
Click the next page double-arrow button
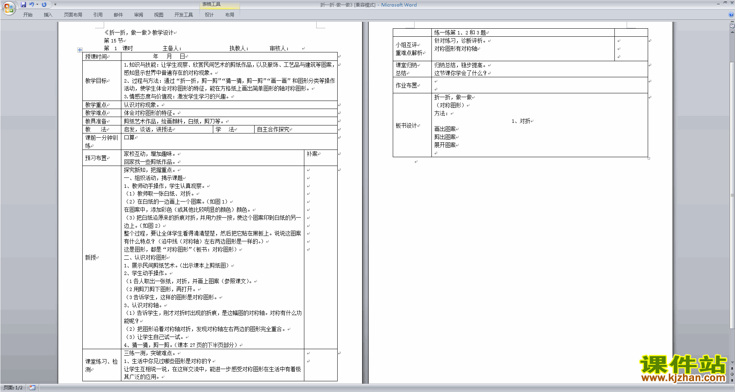732,380
